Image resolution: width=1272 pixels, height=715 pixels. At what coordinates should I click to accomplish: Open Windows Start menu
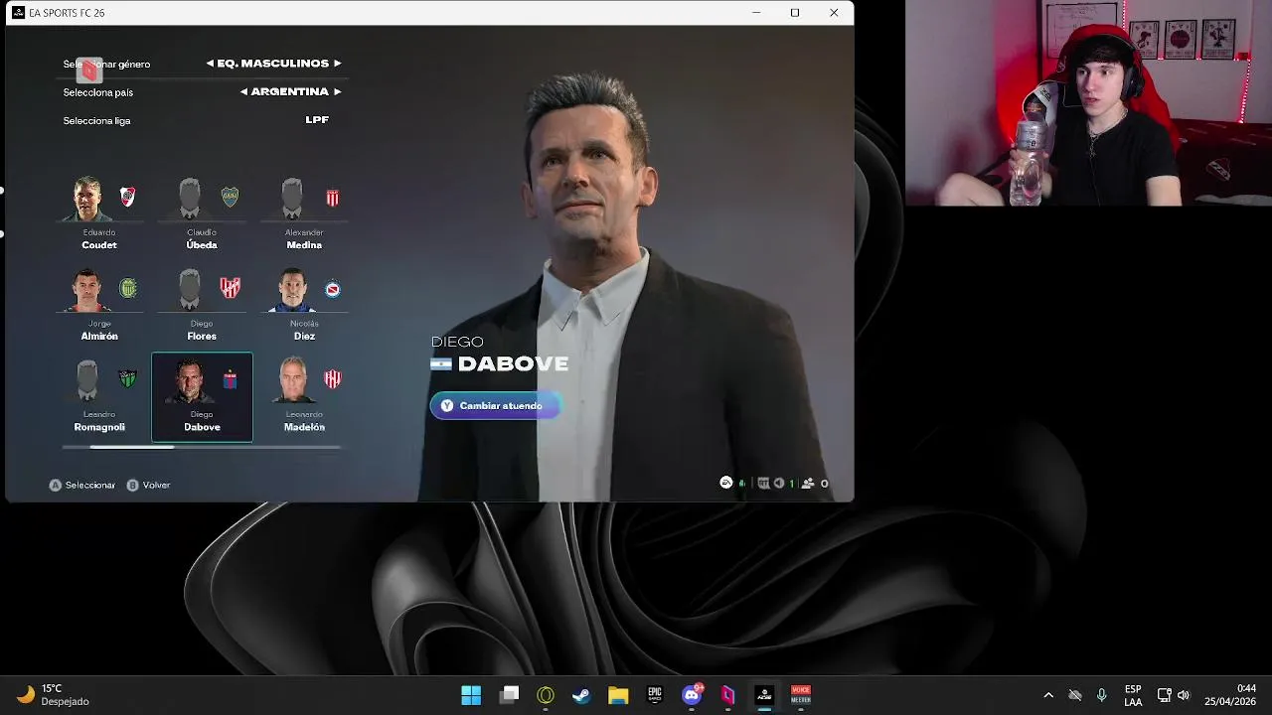[471, 695]
